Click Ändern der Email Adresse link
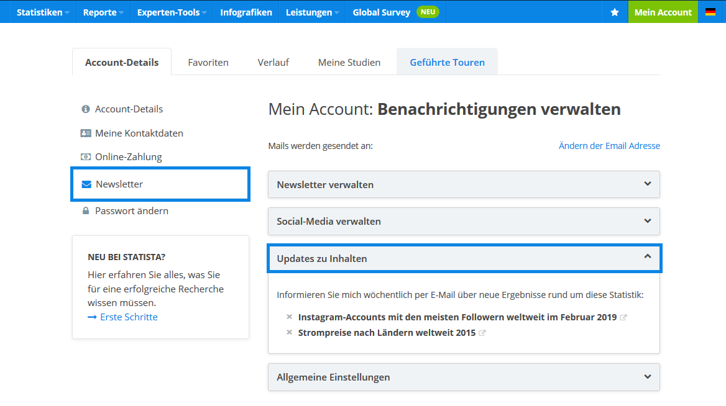This screenshot has height=406, width=726. [x=609, y=146]
